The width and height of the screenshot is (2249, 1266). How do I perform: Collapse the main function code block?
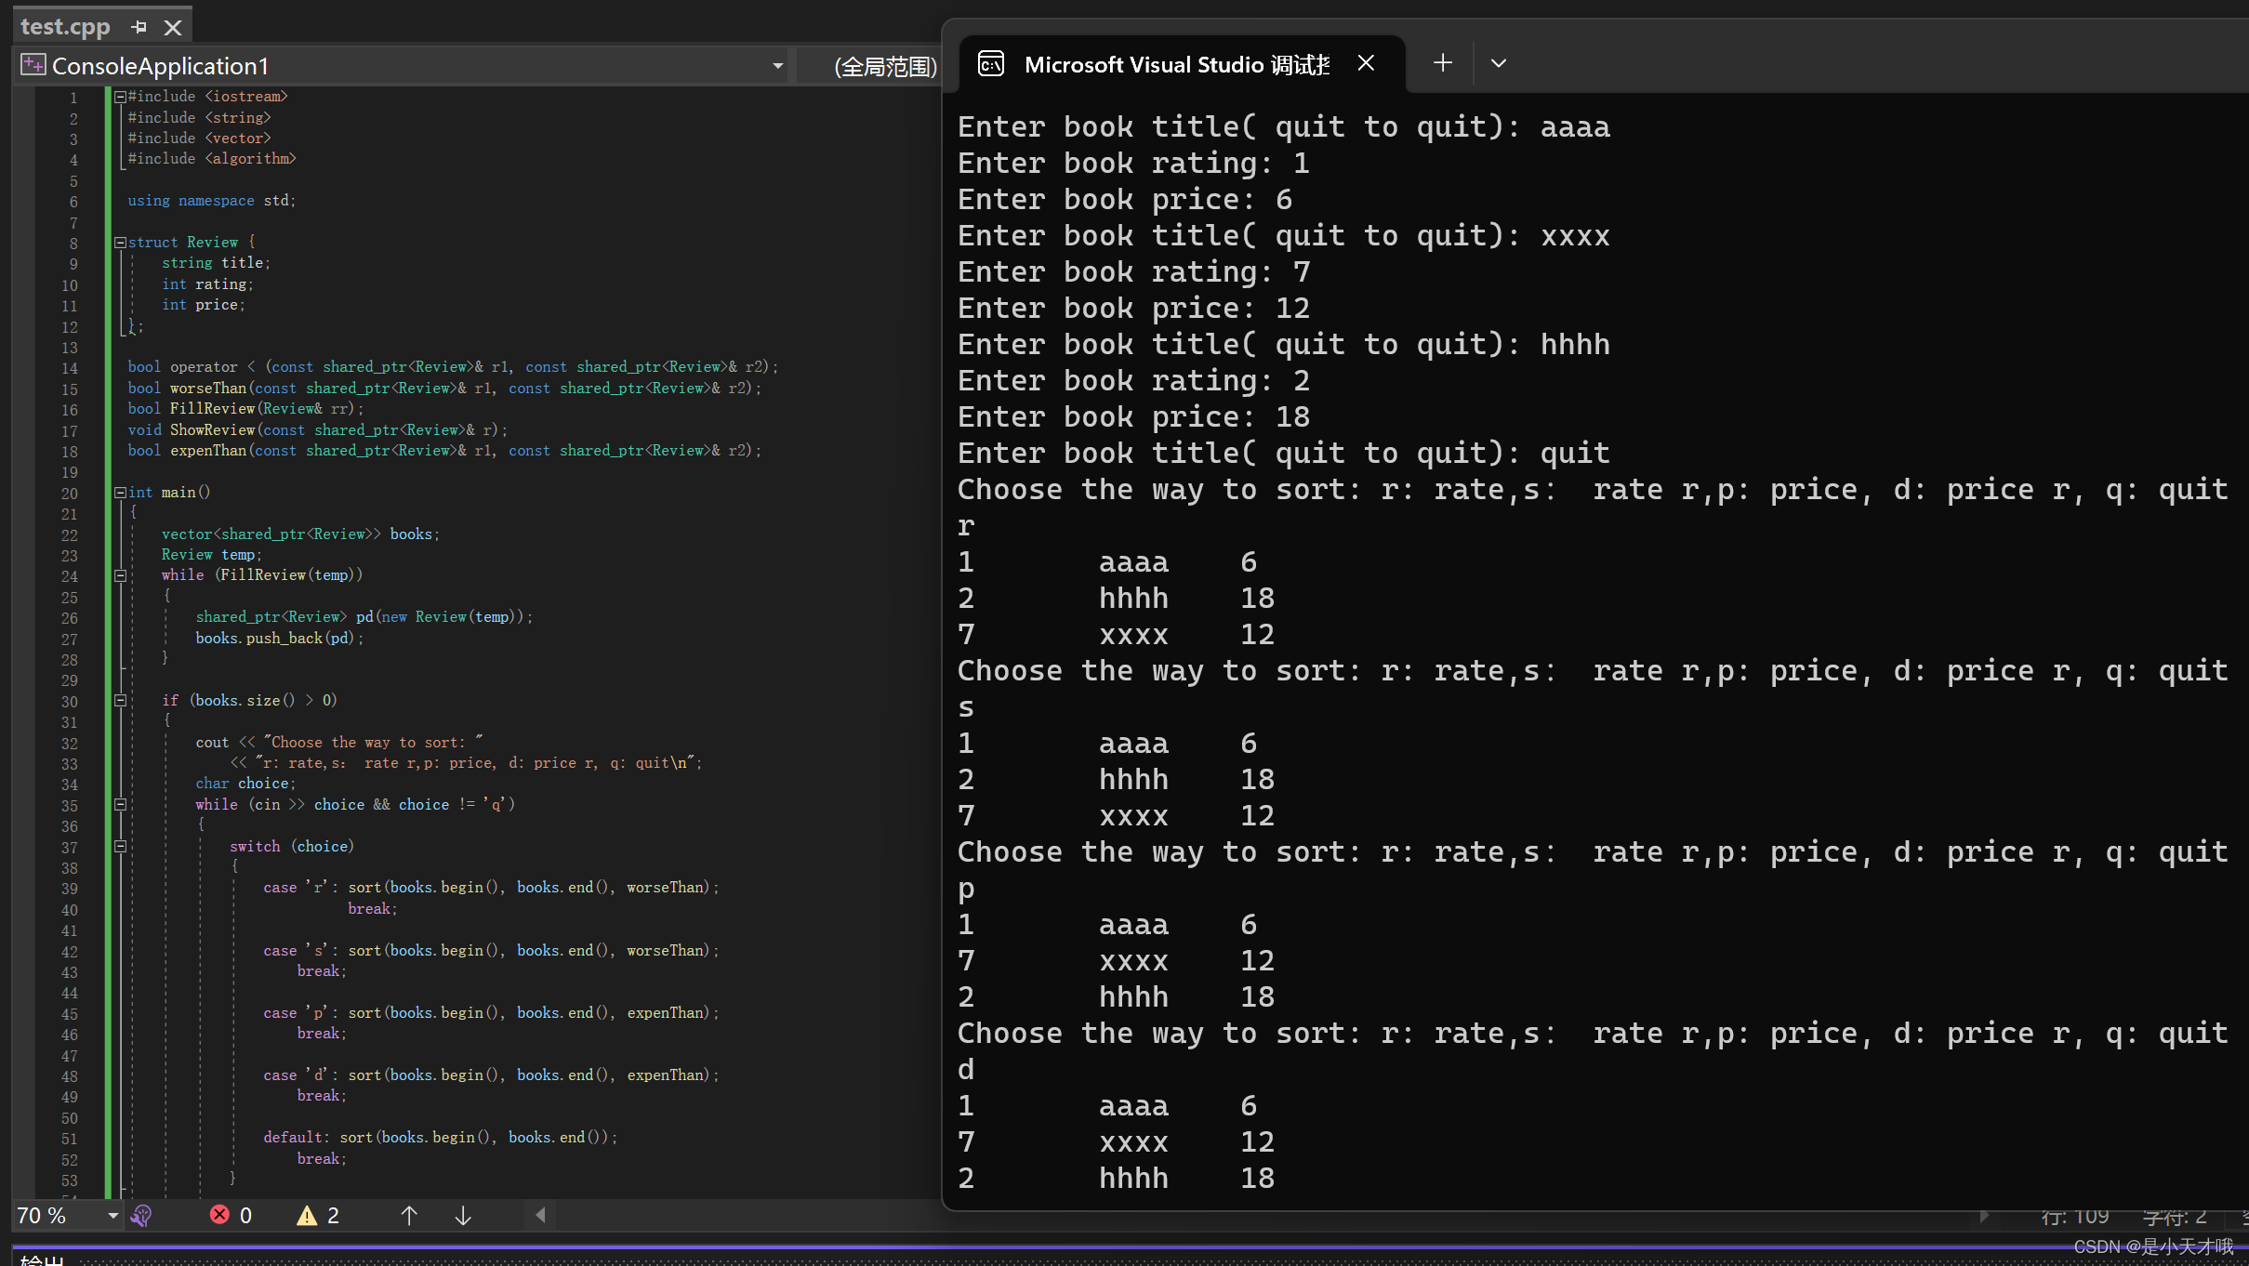pyautogui.click(x=121, y=492)
